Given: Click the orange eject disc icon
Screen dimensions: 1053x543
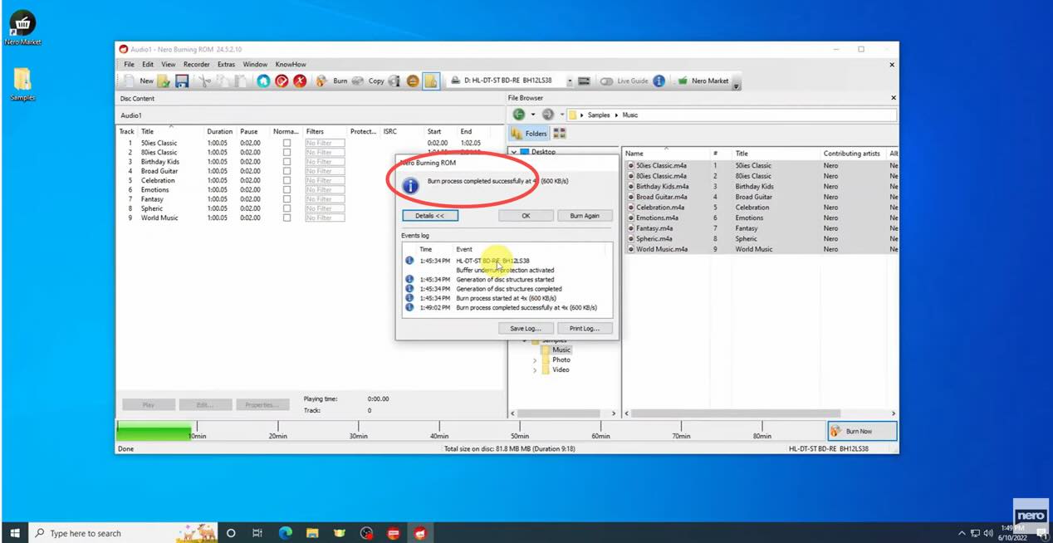Looking at the screenshot, I should pyautogui.click(x=413, y=81).
